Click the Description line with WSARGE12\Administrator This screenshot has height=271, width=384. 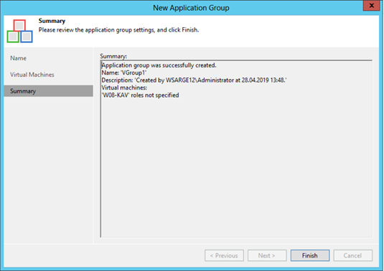tap(194, 80)
